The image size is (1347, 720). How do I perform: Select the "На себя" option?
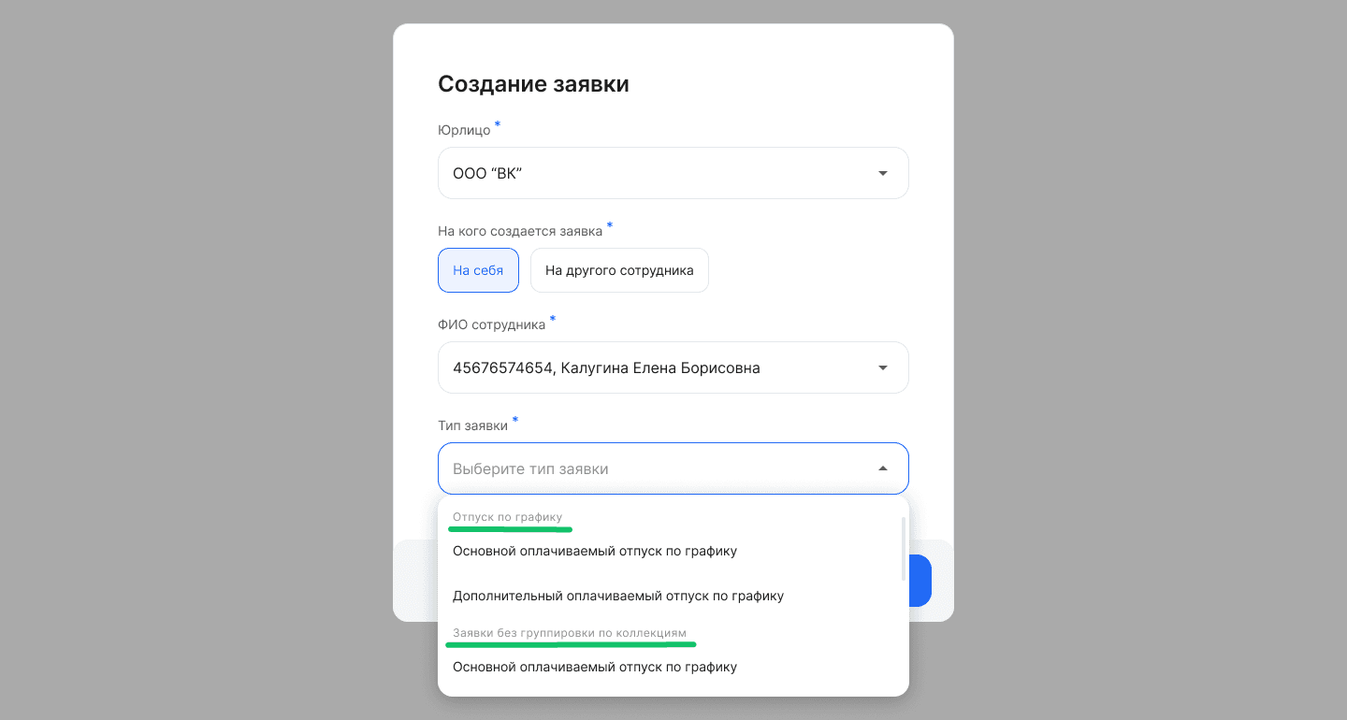[x=478, y=270]
